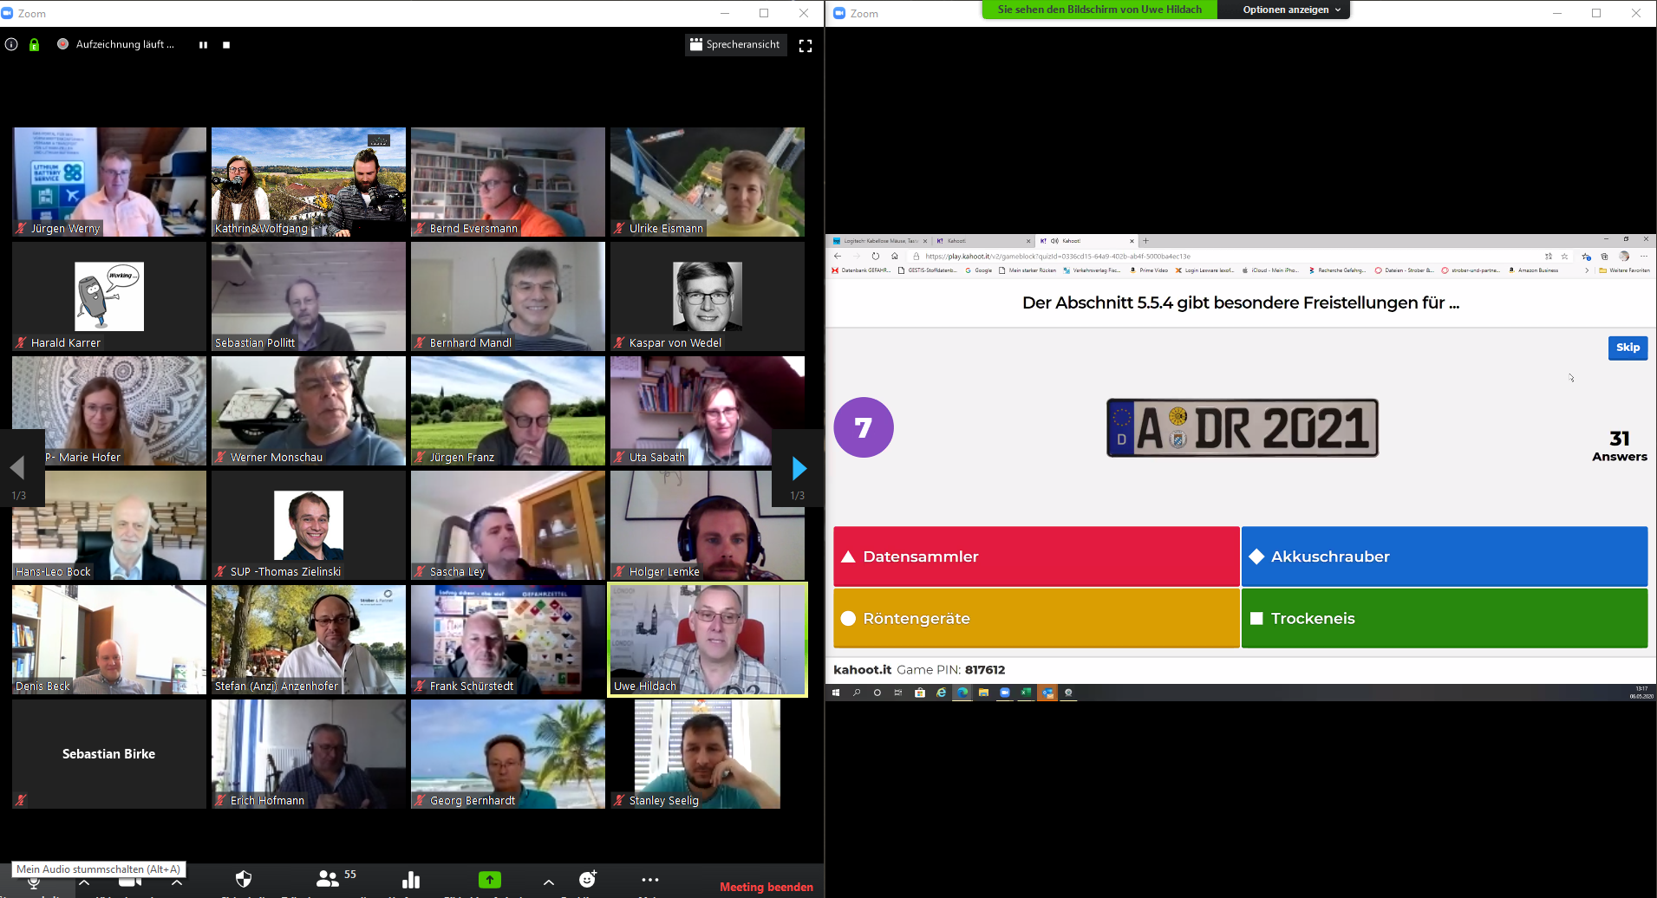Enter full screen in Zoom meeting
The height and width of the screenshot is (898, 1657).
[x=806, y=45]
